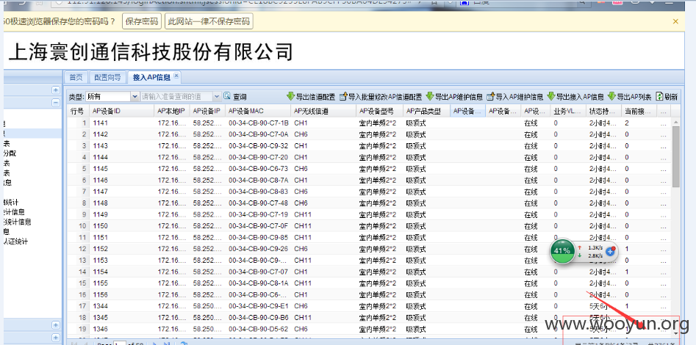Image resolution: width=696 pixels, height=345 pixels.
Task: Switch to the 配置向导 tab
Action: [107, 77]
